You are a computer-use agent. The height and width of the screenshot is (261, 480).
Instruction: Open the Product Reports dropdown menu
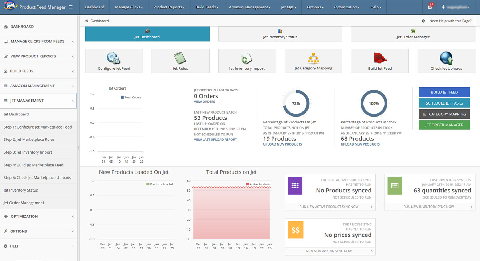[169, 7]
